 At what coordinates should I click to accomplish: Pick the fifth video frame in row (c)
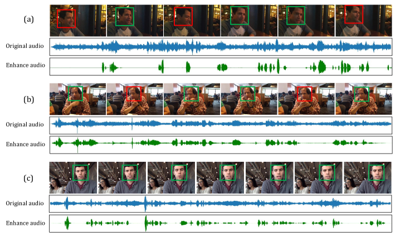pyautogui.click(x=269, y=177)
